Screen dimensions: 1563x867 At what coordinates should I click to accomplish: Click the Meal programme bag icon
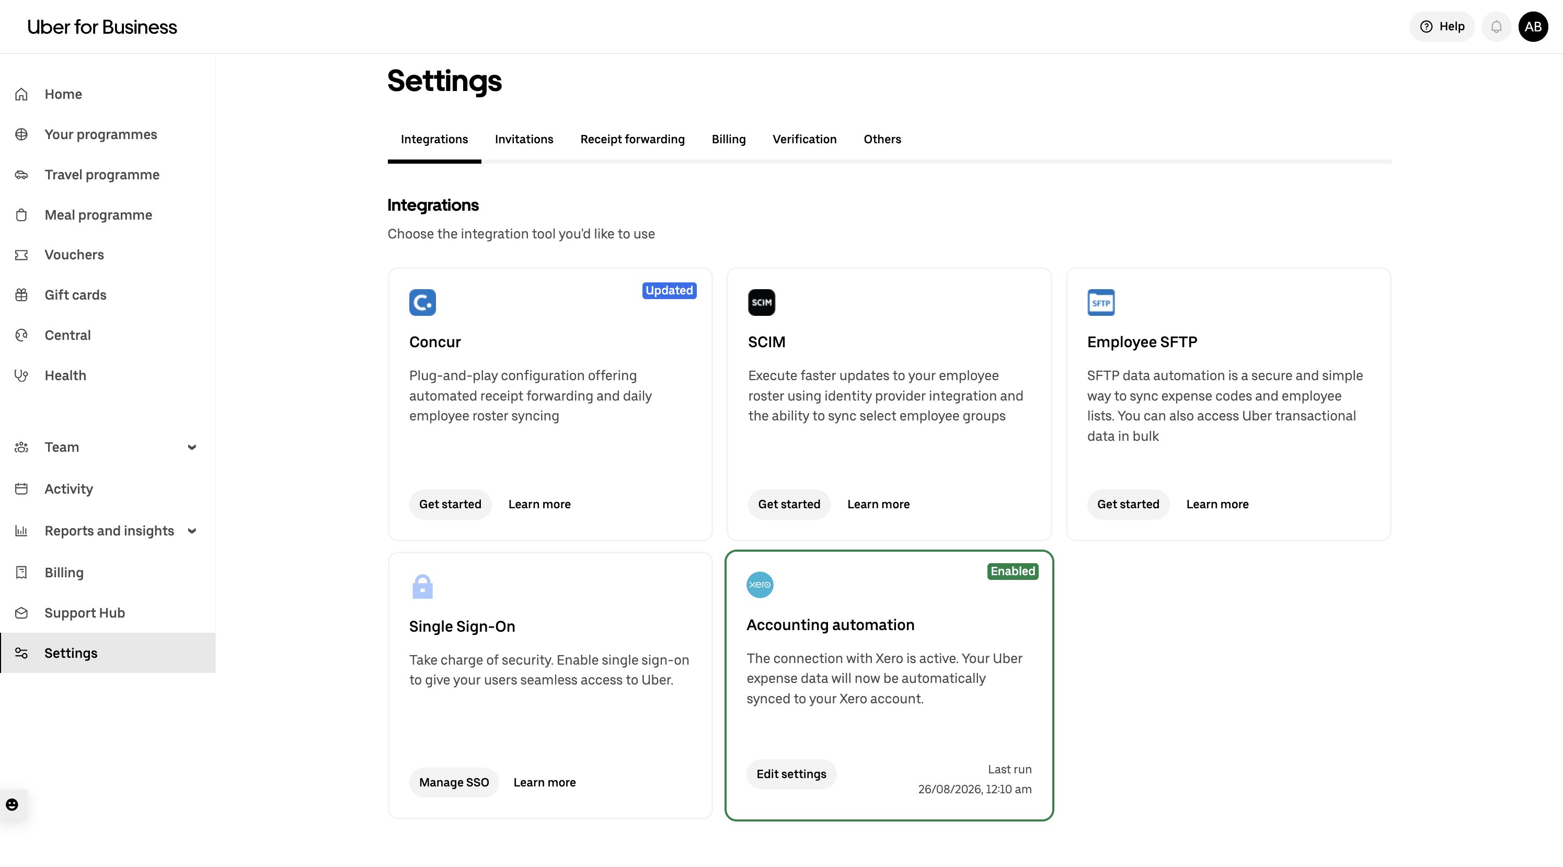coord(21,215)
